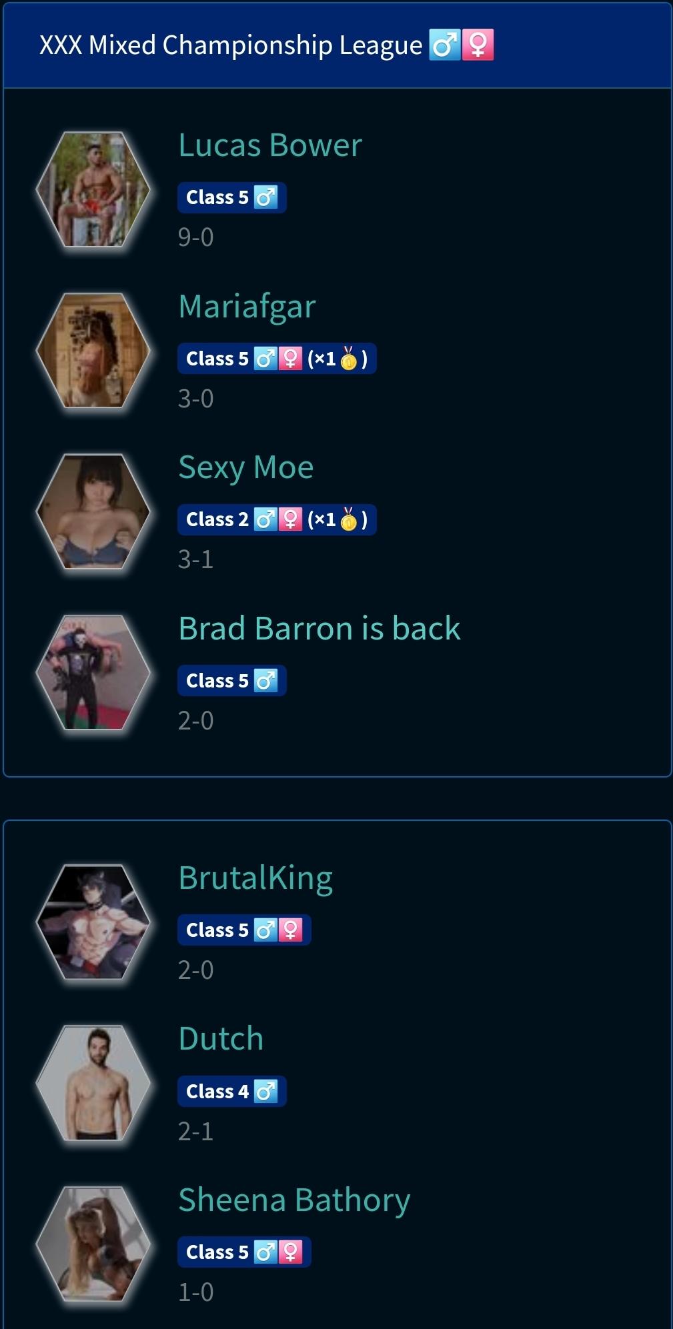
Task: Select the Sexy Moe name link
Action: 246,467
